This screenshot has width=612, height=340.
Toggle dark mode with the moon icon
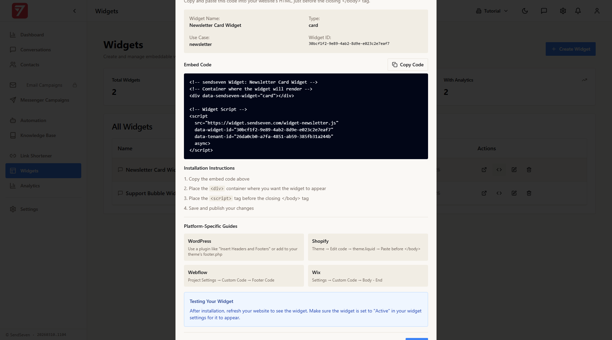(525, 11)
